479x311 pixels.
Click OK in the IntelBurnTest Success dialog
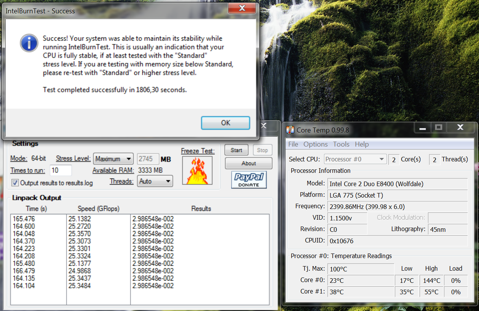[x=225, y=123]
